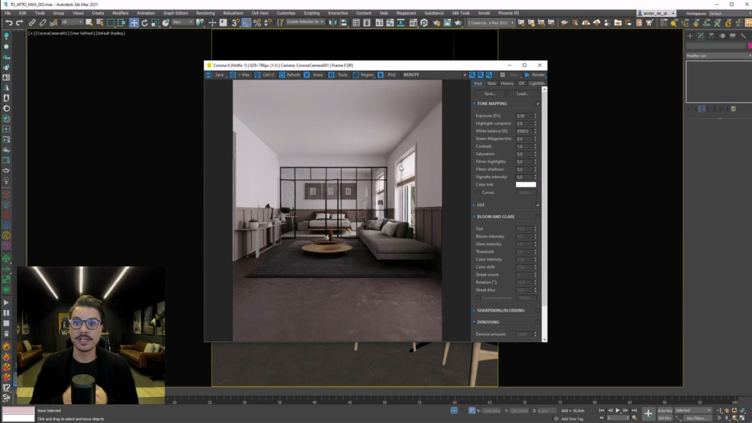Switch to the LightMix tab

537,83
